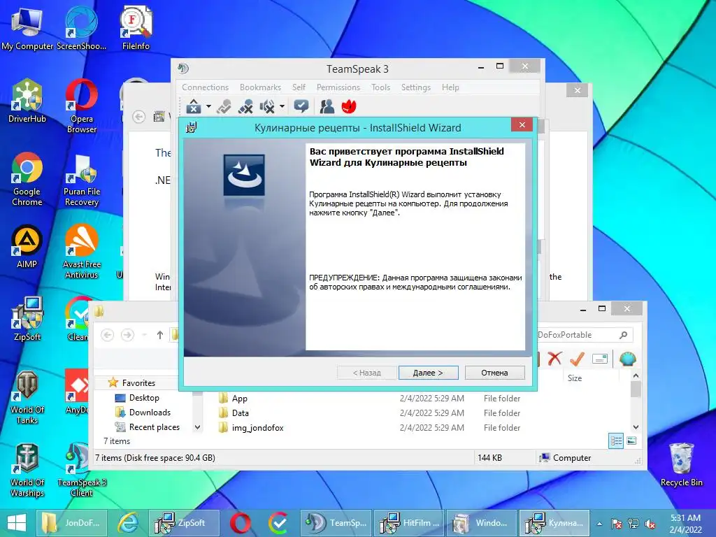Click the blue shell icon in Explorer's toolbar

[628, 359]
